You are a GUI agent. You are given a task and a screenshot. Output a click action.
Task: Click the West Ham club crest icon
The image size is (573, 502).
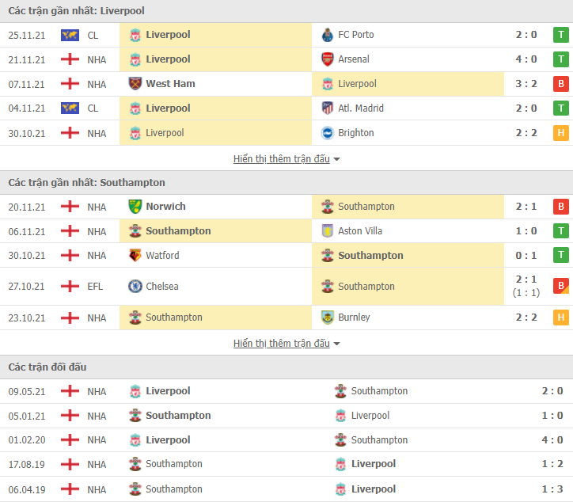tap(135, 84)
